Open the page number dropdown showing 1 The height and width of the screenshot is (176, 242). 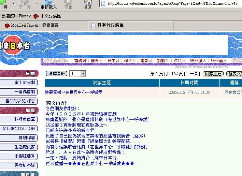(x=78, y=74)
